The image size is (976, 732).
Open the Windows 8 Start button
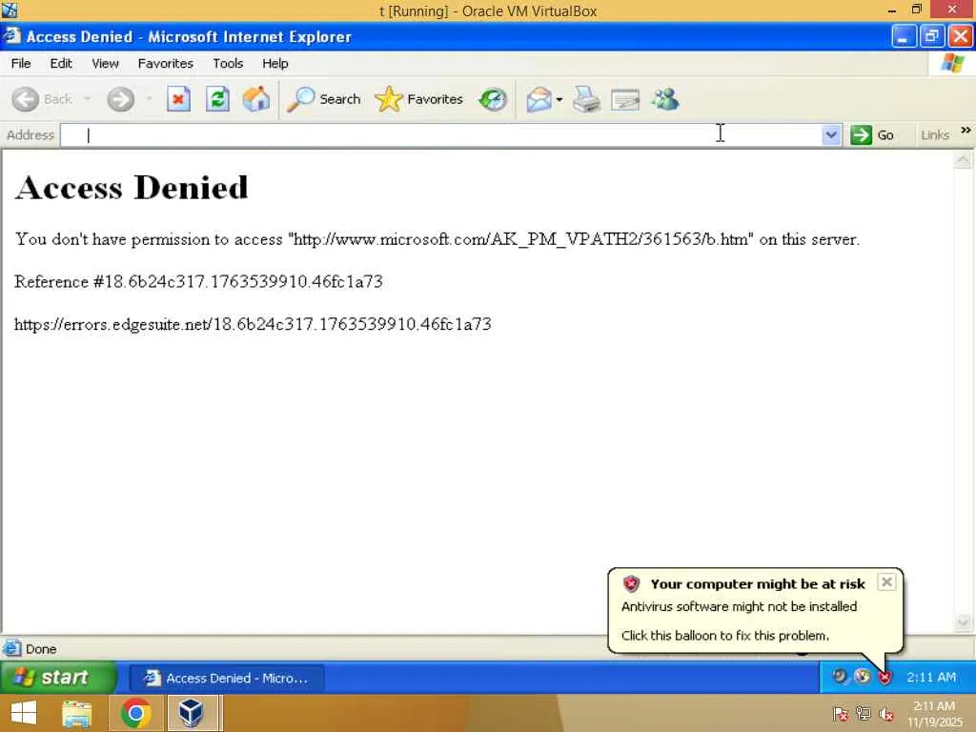(x=24, y=713)
